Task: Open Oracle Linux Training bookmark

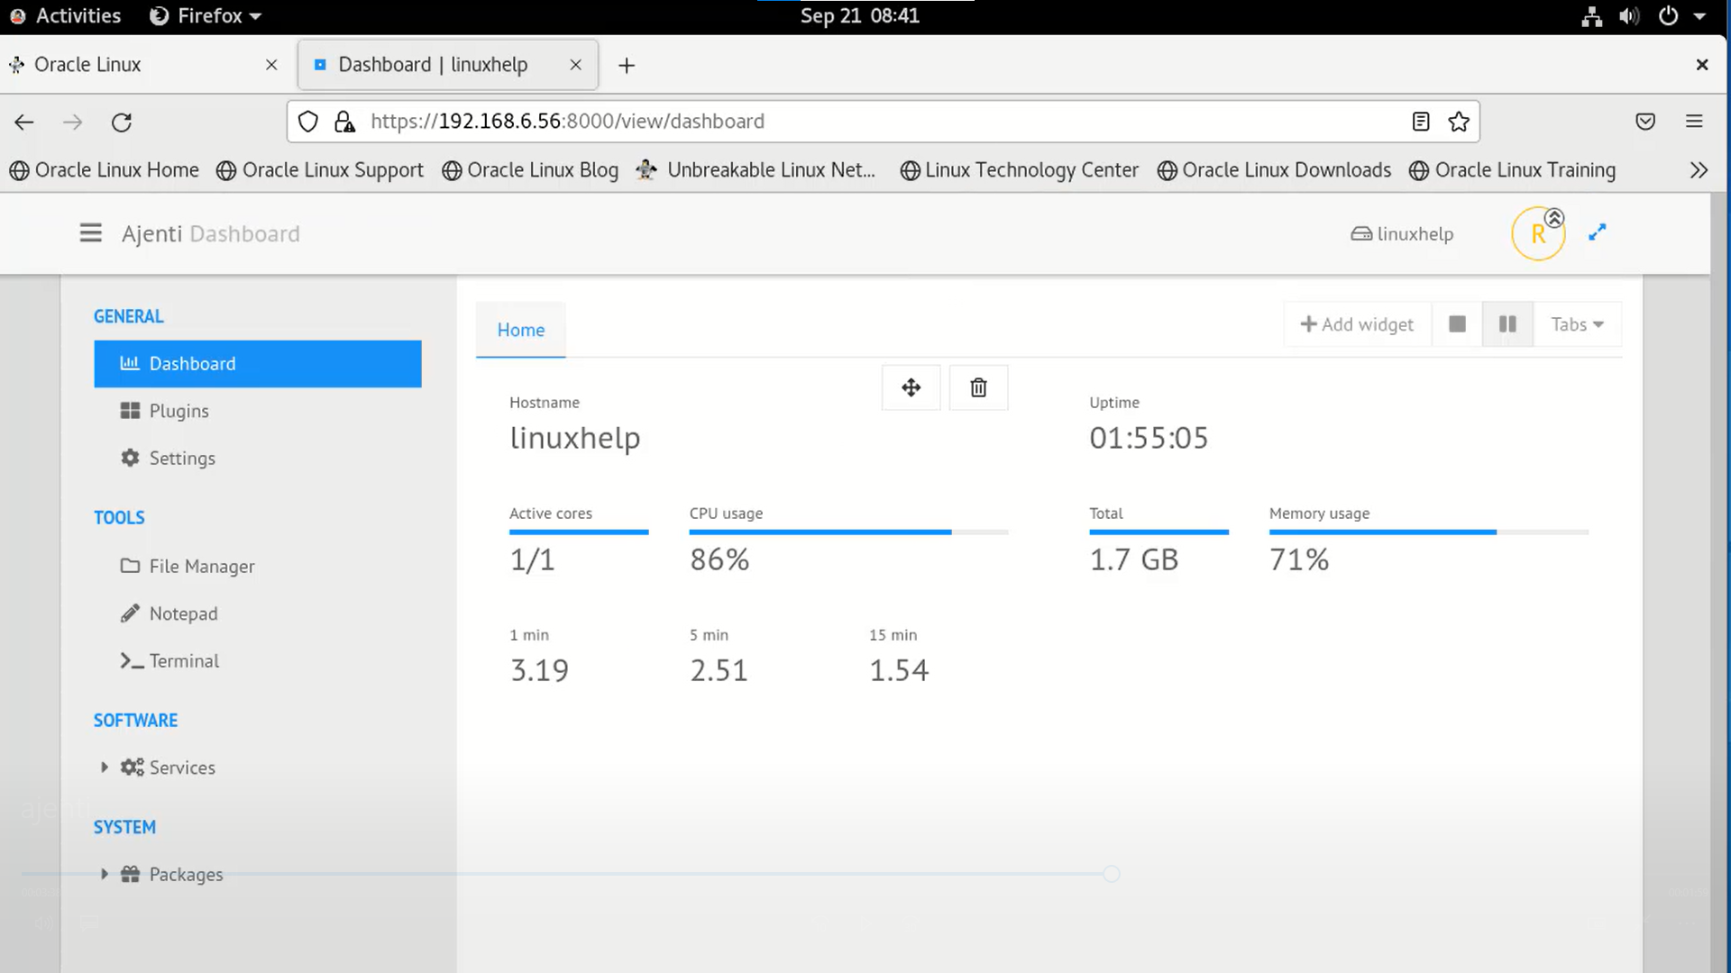Action: tap(1513, 170)
